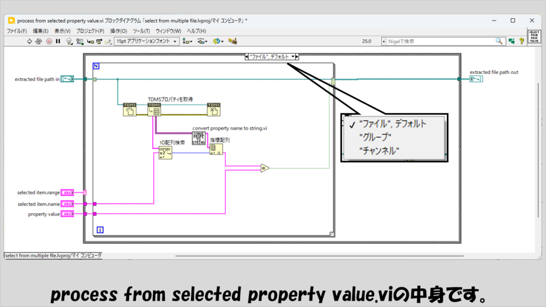Toggle the Retain Wire Values icon

coord(80,41)
